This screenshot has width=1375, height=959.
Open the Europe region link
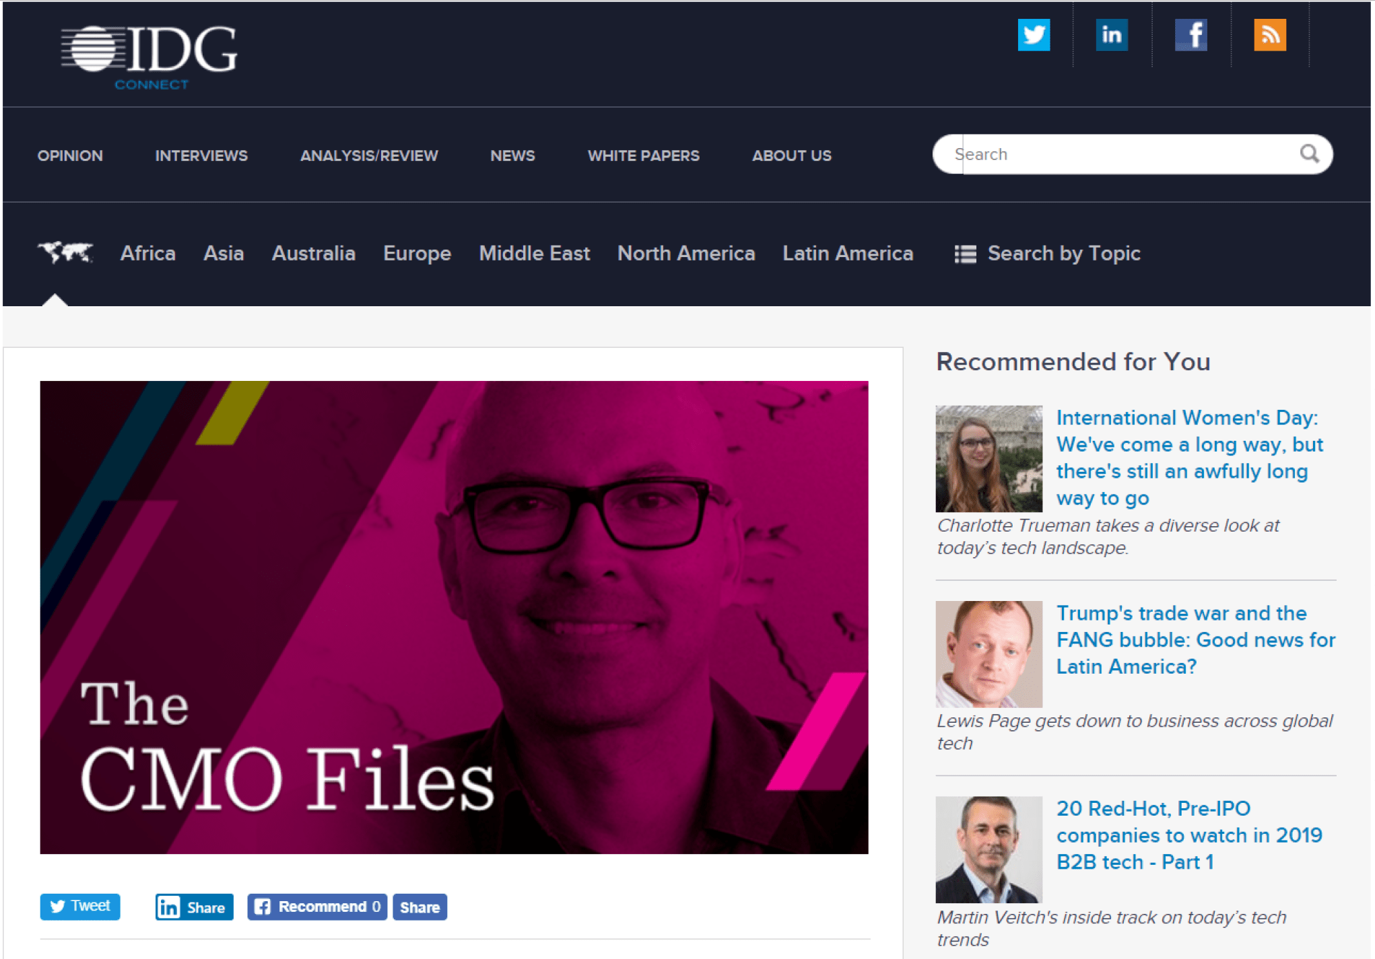pos(417,254)
